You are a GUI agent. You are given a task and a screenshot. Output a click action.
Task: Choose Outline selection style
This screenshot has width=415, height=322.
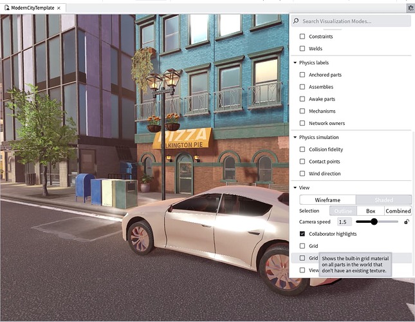tap(343, 211)
